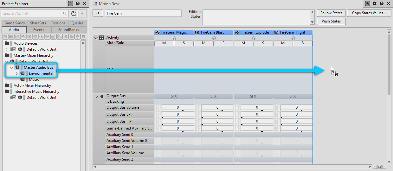Click the pin icon in Mixing Desk header
The width and height of the screenshot is (393, 171).
368,3
